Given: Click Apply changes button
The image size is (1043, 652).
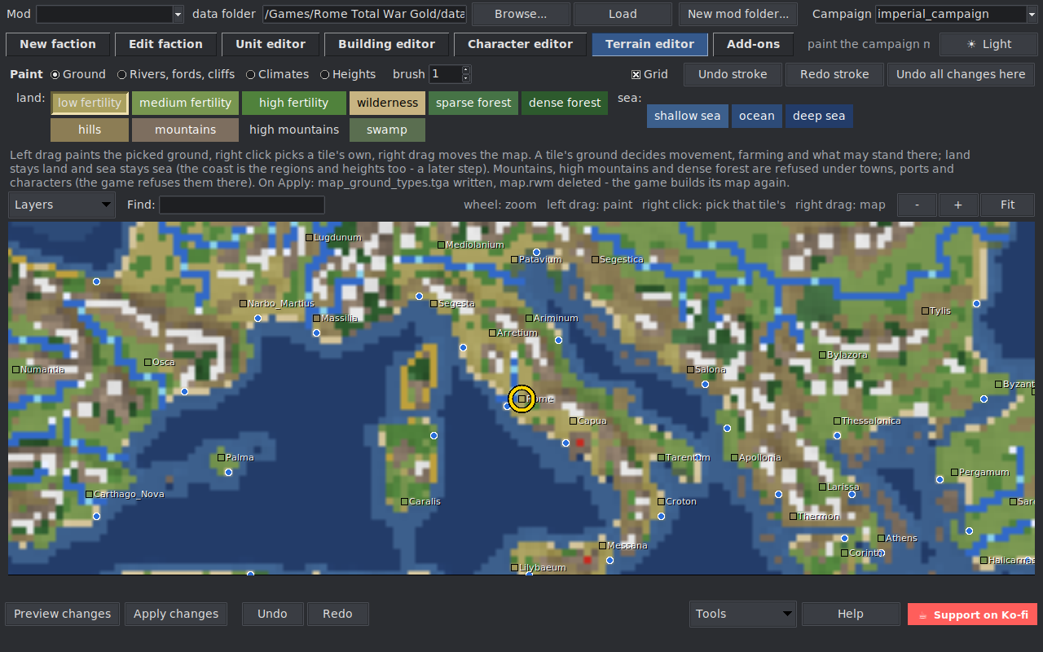Looking at the screenshot, I should point(176,614).
